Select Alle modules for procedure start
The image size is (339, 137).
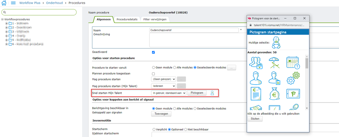pyautogui.click(x=175, y=68)
